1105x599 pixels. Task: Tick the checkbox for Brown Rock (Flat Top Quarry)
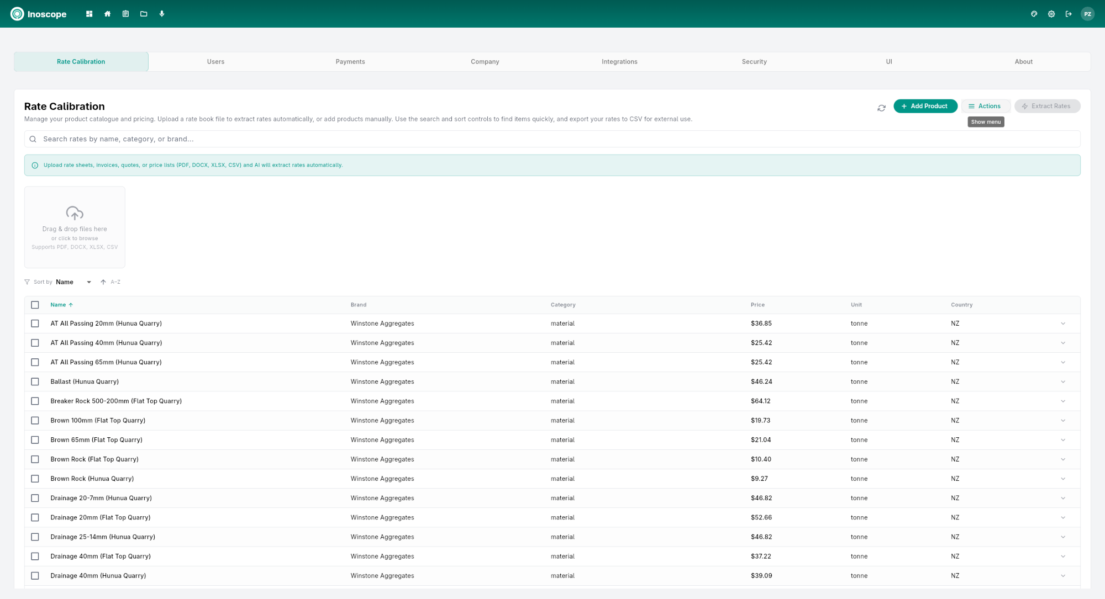[35, 459]
